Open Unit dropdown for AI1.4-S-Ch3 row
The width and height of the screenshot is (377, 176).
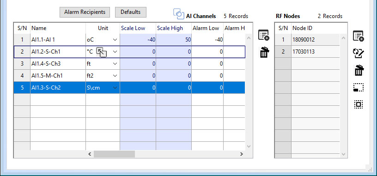(x=115, y=64)
